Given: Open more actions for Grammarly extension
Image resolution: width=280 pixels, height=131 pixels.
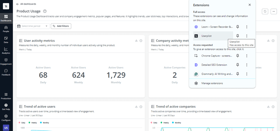Looking at the screenshot, I should pos(247,74).
